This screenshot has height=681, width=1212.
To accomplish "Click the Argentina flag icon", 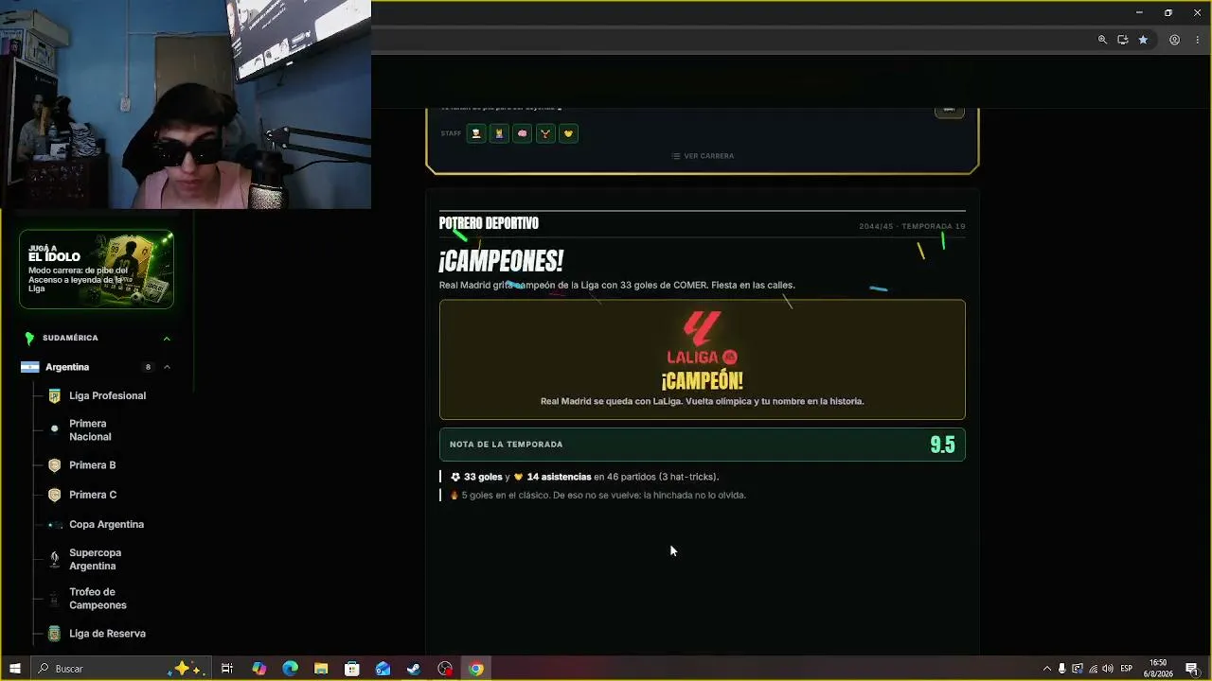I will click(30, 367).
